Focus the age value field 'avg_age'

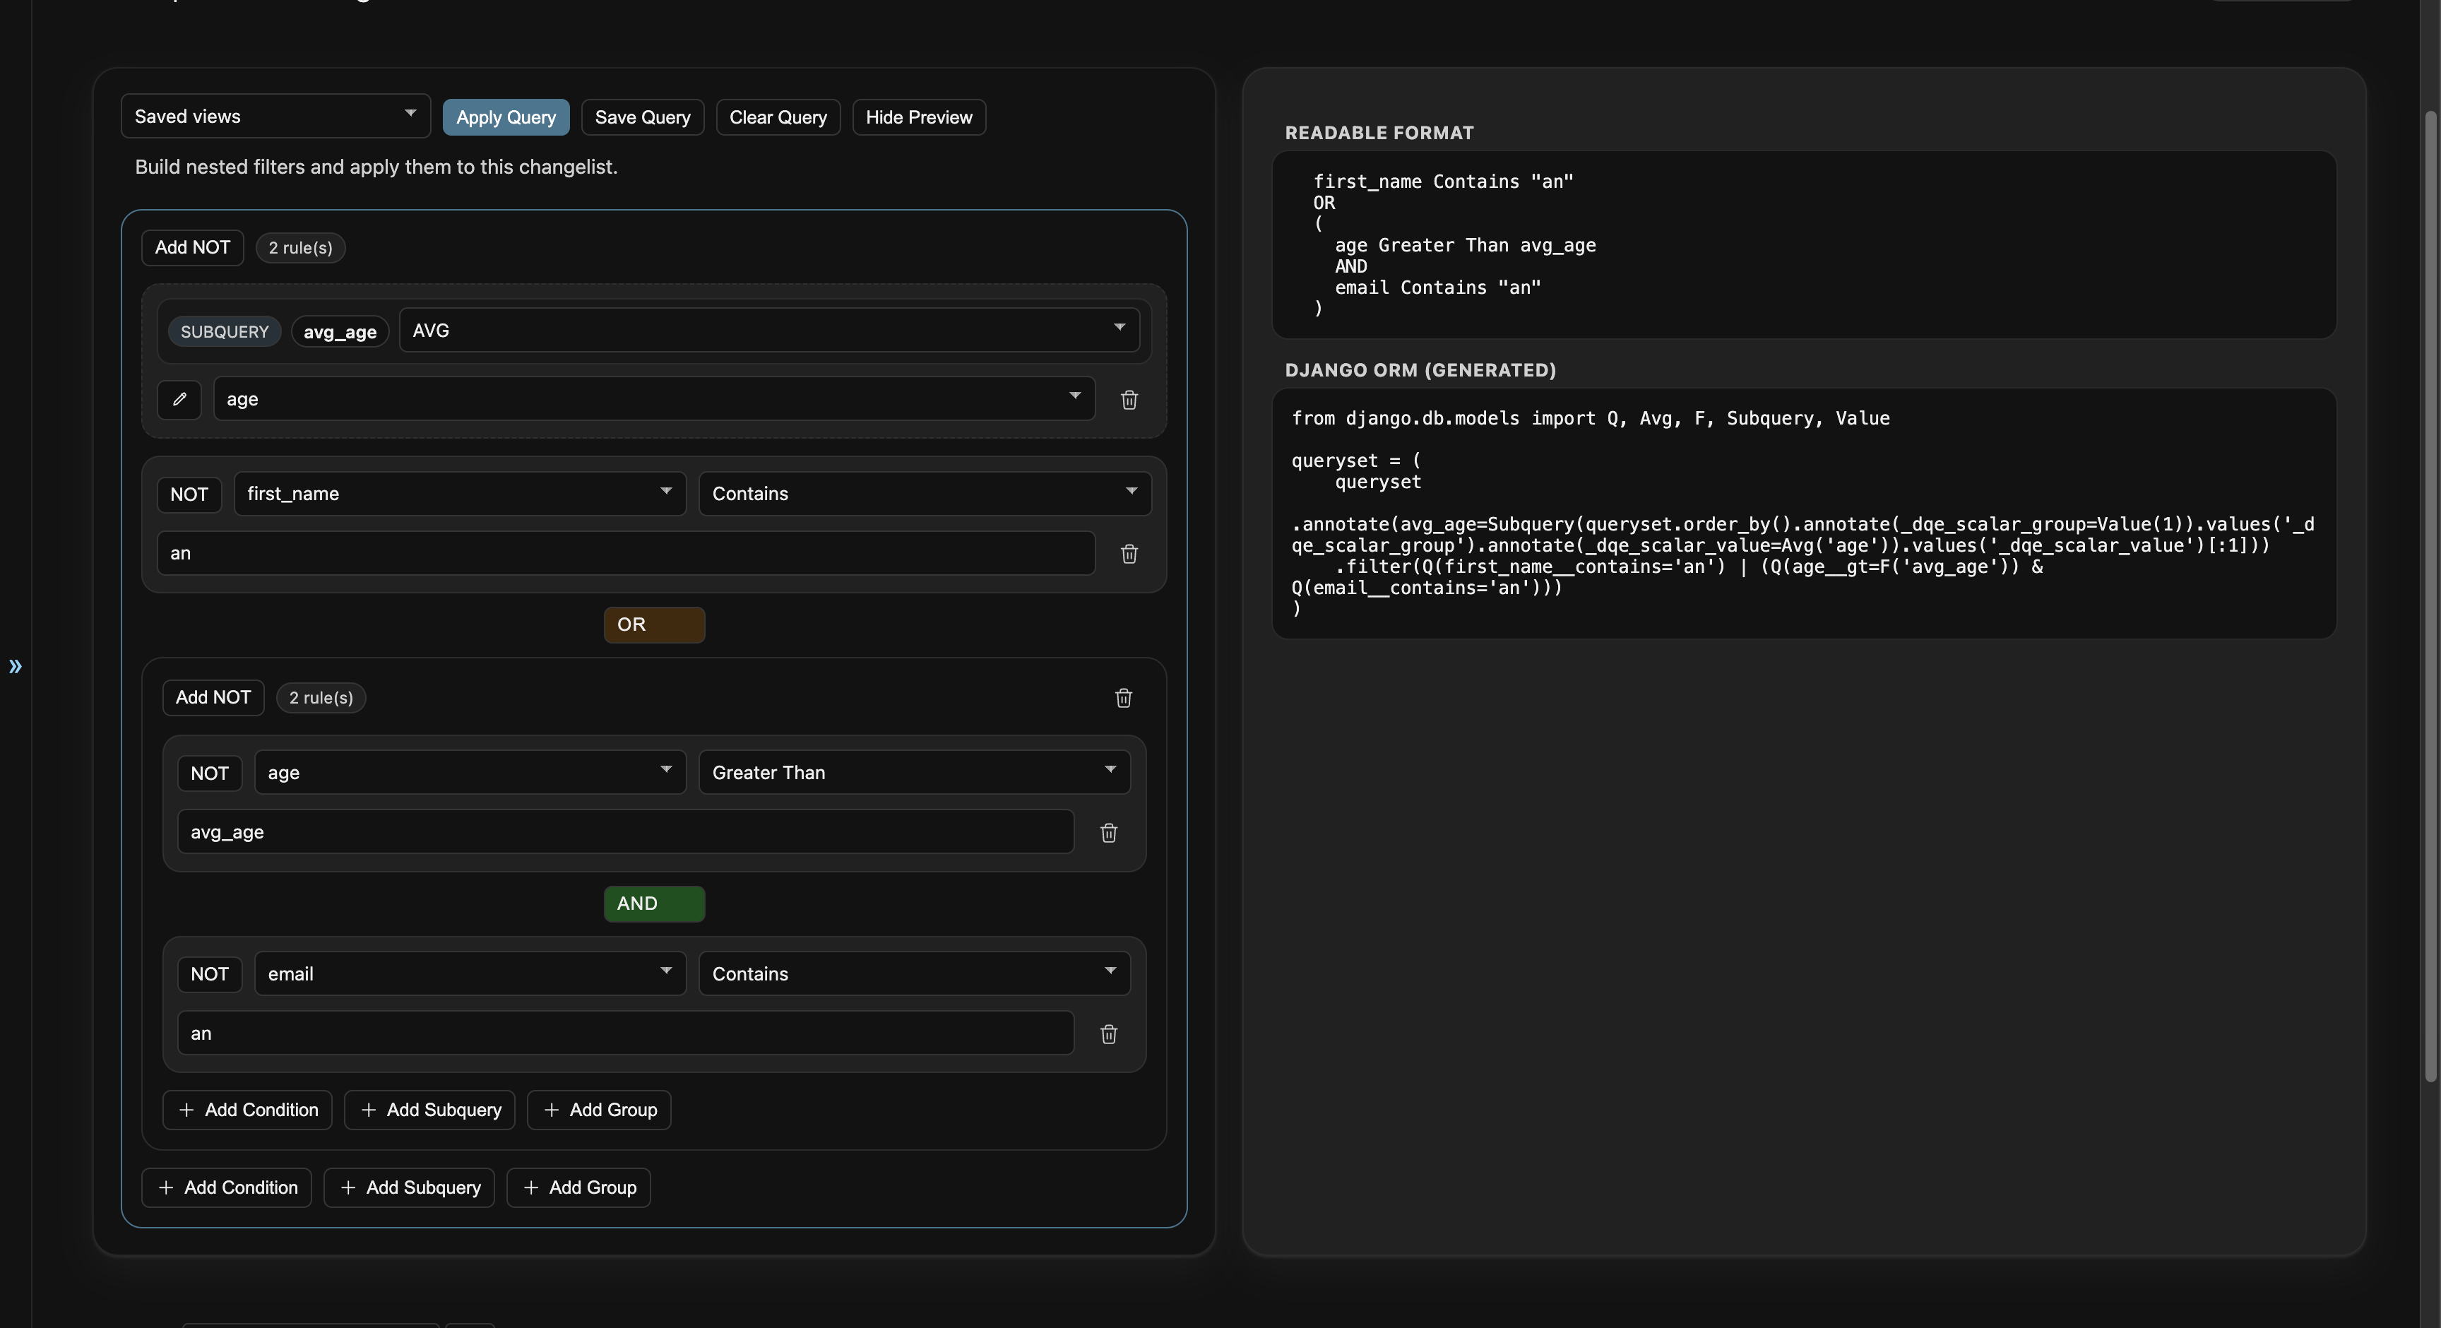point(625,832)
